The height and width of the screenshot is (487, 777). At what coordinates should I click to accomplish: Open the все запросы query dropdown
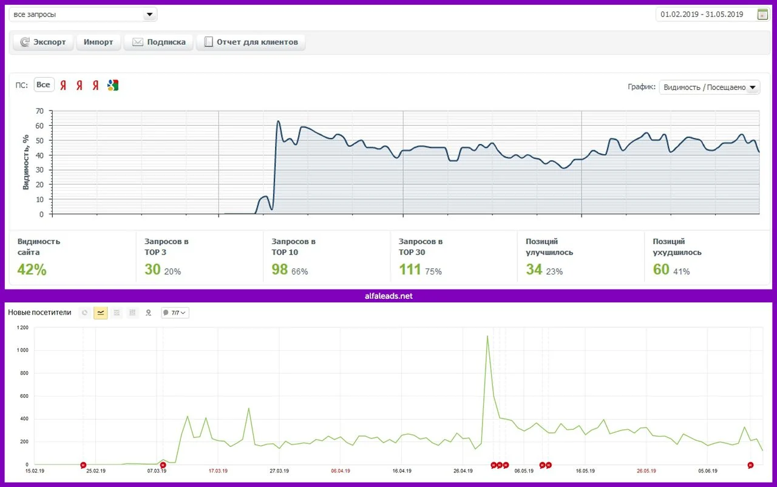click(x=83, y=15)
